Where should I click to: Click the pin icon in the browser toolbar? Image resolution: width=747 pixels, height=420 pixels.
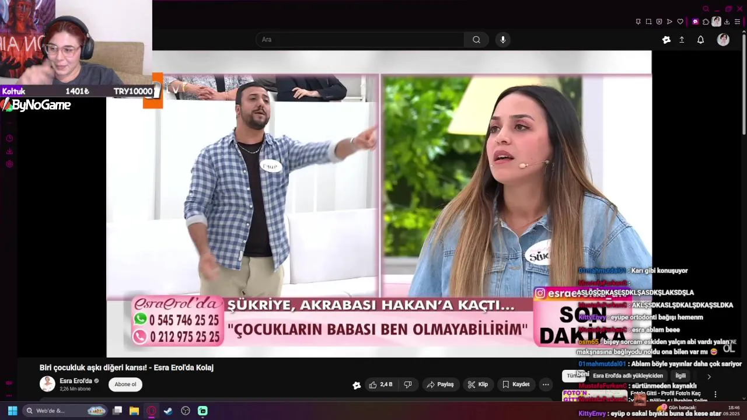pos(638,22)
